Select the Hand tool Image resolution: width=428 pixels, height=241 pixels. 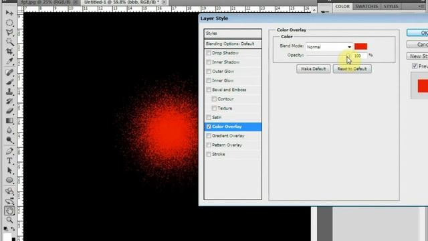9,211
